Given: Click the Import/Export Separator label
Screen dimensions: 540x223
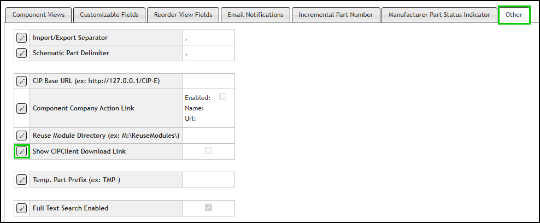Looking at the screenshot, I should pyautogui.click(x=71, y=38).
